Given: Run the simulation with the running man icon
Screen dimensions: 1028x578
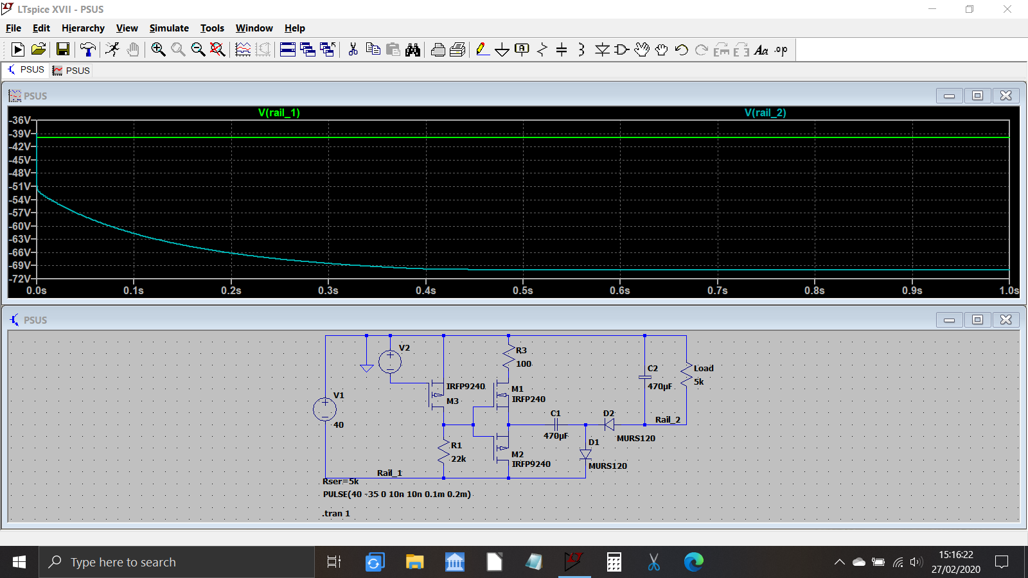Looking at the screenshot, I should (112, 49).
